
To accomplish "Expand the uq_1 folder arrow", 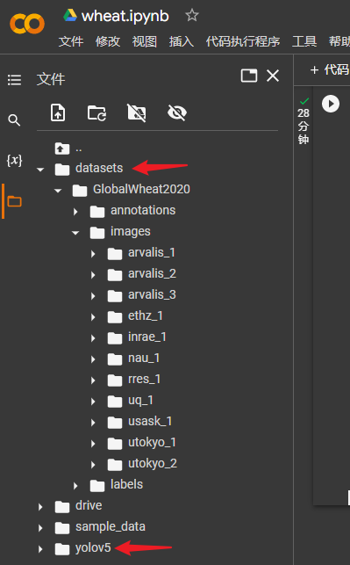I will pyautogui.click(x=93, y=402).
